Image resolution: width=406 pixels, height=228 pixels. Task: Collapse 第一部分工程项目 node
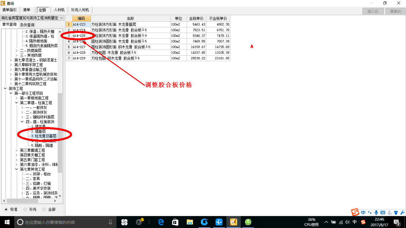11,93
